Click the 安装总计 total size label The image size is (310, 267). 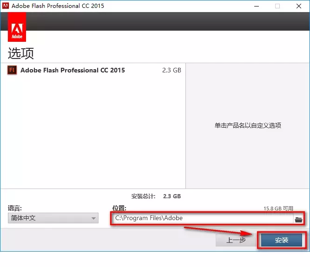point(144,196)
